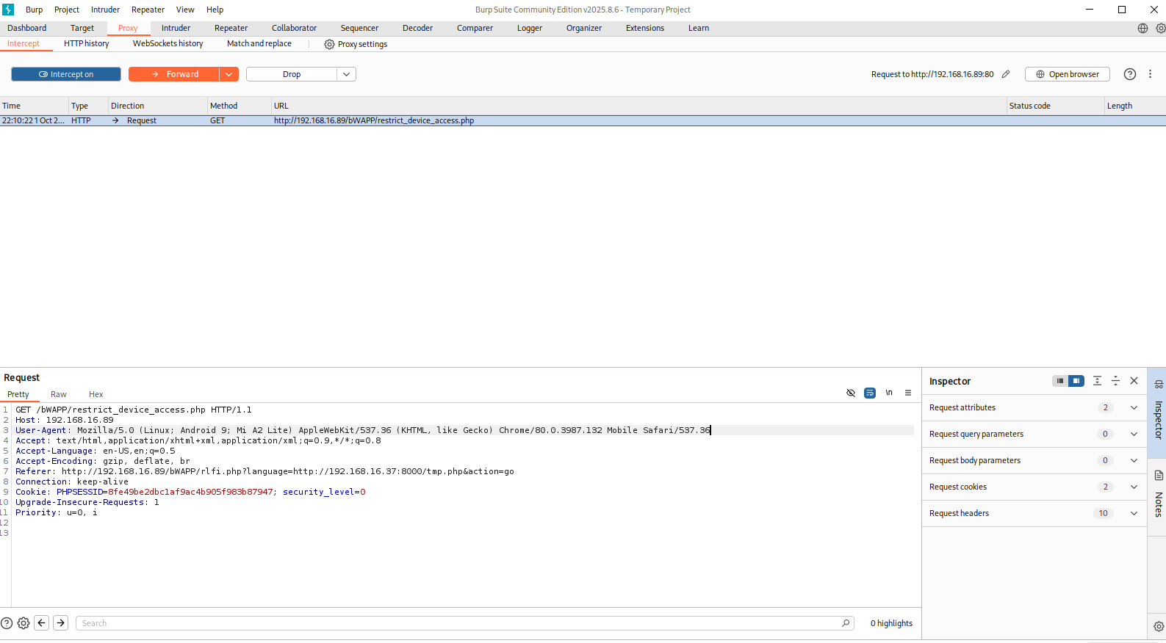Select the Pretty request view tab
The image size is (1166, 643).
pyautogui.click(x=18, y=394)
